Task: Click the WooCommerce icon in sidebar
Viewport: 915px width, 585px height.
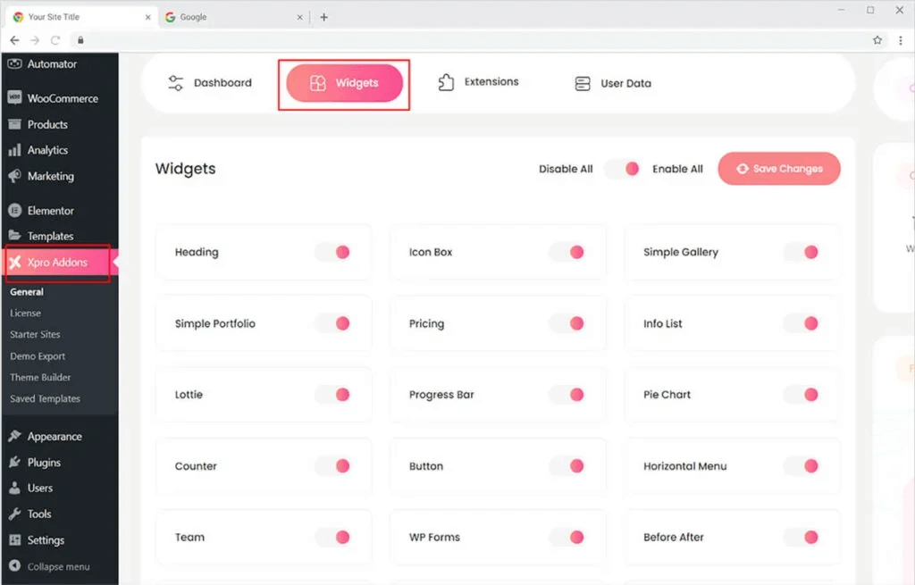Action: [x=14, y=98]
